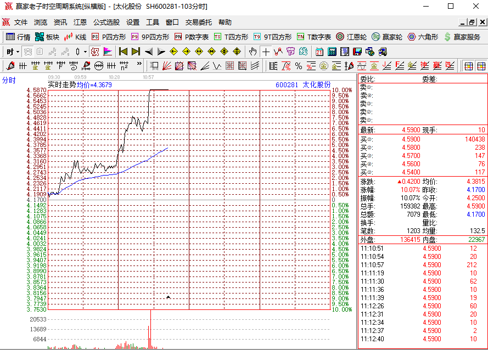Click the circled 金 icon
488x350 pixels.
click(x=324, y=66)
